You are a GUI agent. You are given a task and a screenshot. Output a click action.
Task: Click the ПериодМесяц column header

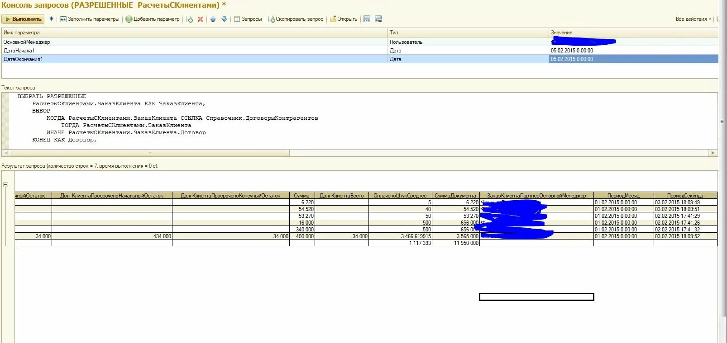(623, 196)
